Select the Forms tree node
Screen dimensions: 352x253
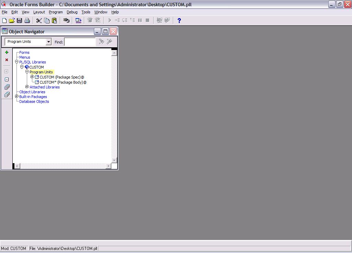coord(24,52)
